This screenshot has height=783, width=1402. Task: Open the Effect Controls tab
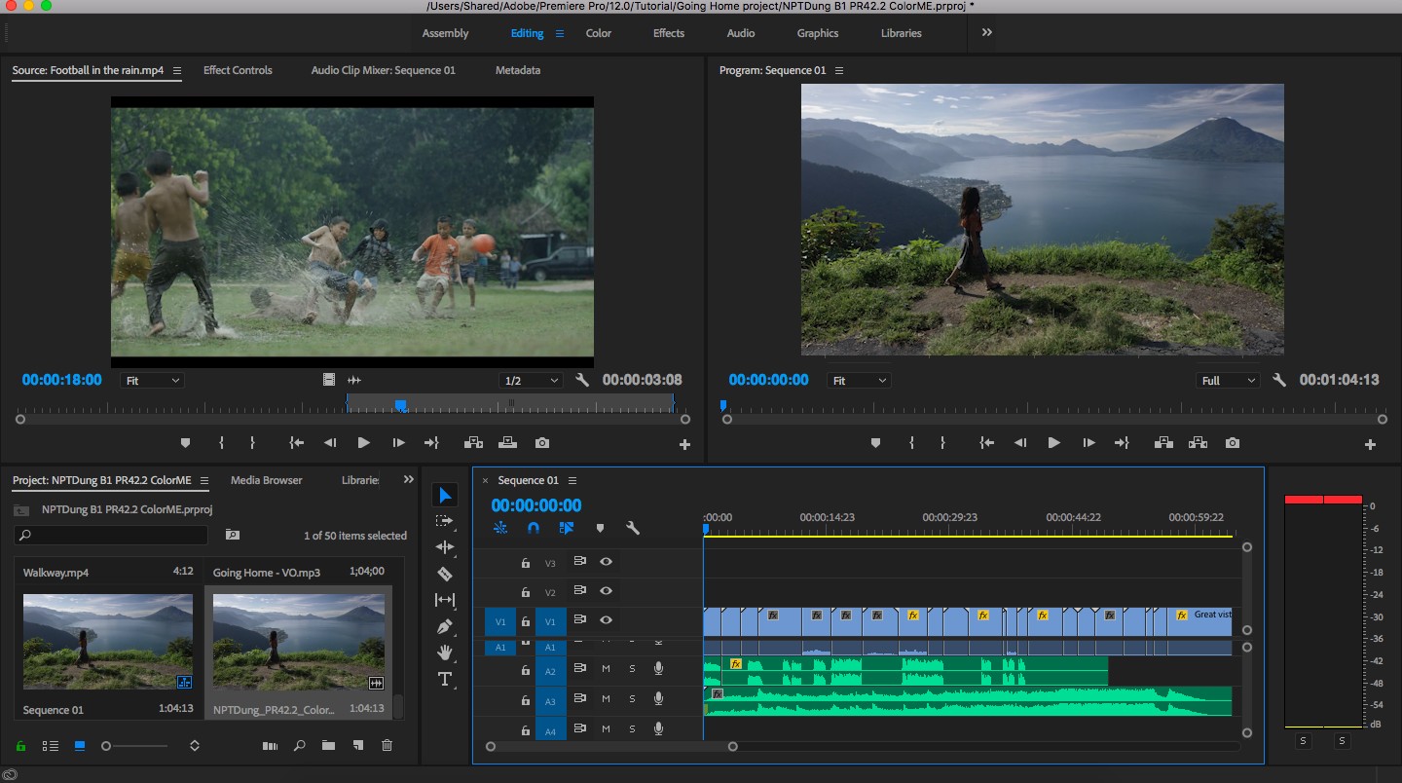(238, 70)
